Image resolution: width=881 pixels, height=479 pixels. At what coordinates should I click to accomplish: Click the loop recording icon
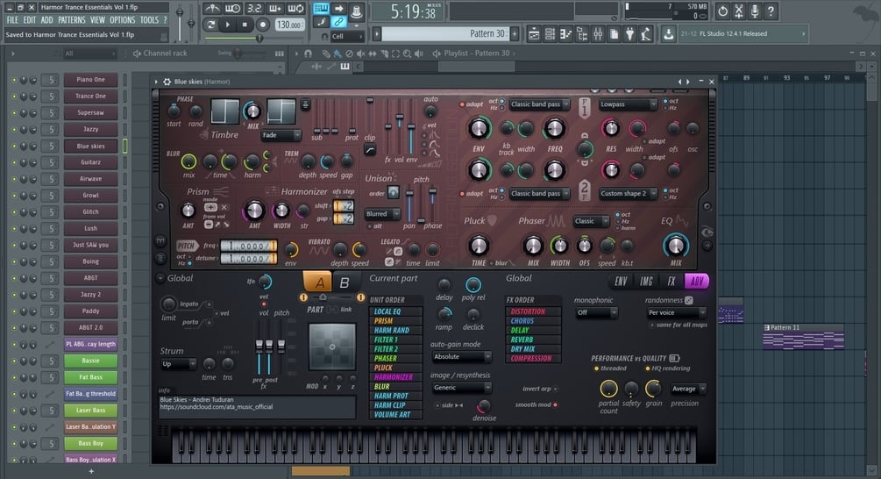296,9
